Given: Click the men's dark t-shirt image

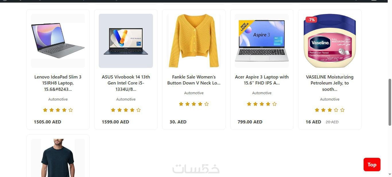Looking at the screenshot, I should tap(58, 158).
